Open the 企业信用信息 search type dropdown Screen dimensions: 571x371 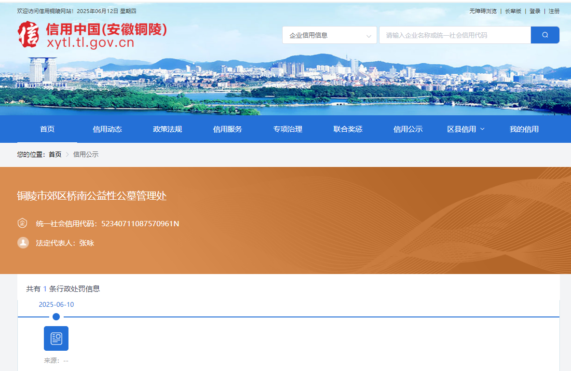tap(329, 35)
